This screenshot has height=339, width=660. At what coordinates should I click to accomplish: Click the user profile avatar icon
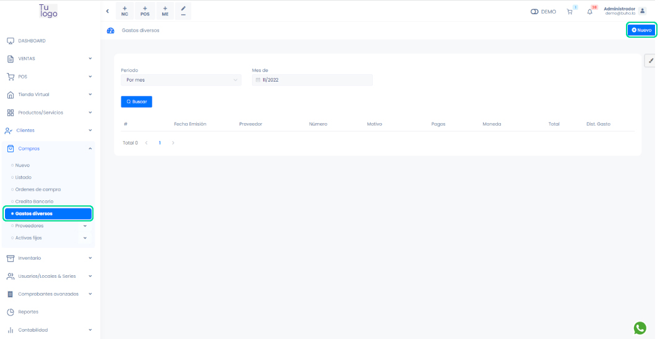click(643, 11)
